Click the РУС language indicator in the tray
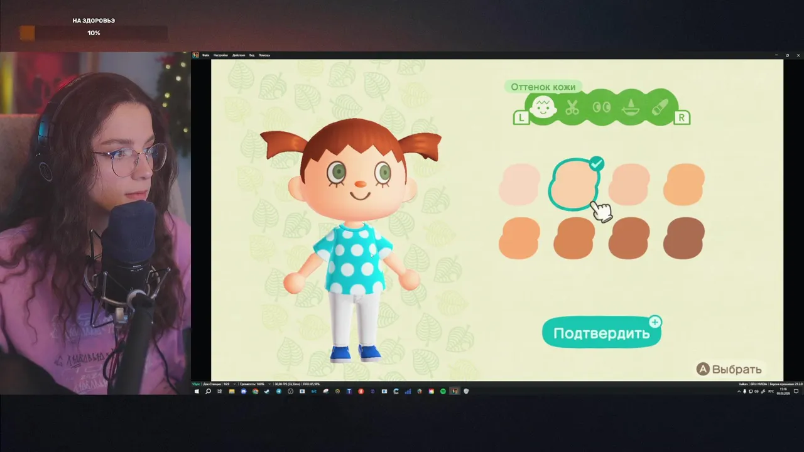The width and height of the screenshot is (804, 452). point(771,391)
